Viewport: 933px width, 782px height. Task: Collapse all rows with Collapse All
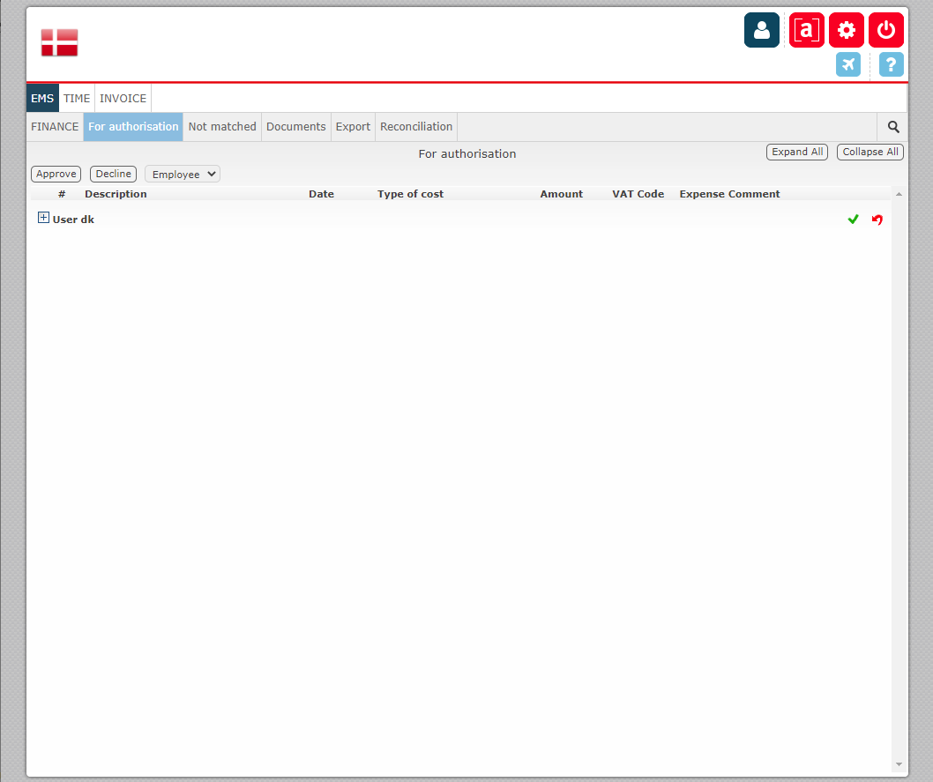(x=870, y=152)
